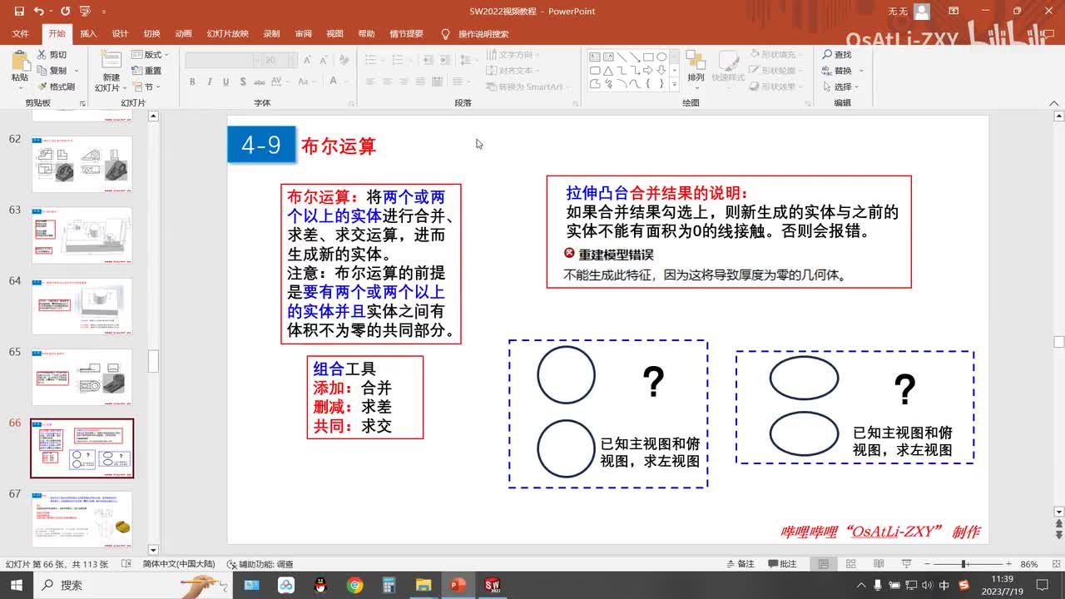Click the lightbulb tell-me search icon

click(445, 34)
